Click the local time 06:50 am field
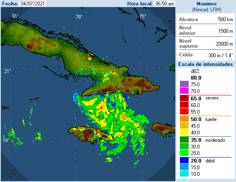The height and width of the screenshot is (182, 236). coord(165,4)
